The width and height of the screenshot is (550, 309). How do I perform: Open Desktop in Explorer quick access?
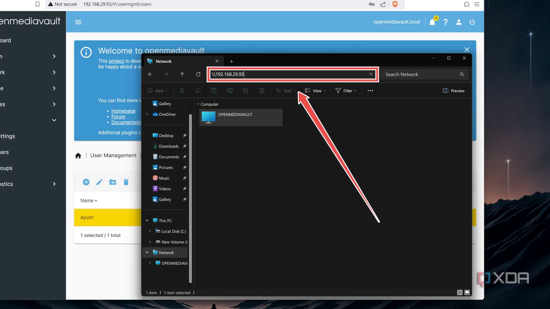[166, 136]
